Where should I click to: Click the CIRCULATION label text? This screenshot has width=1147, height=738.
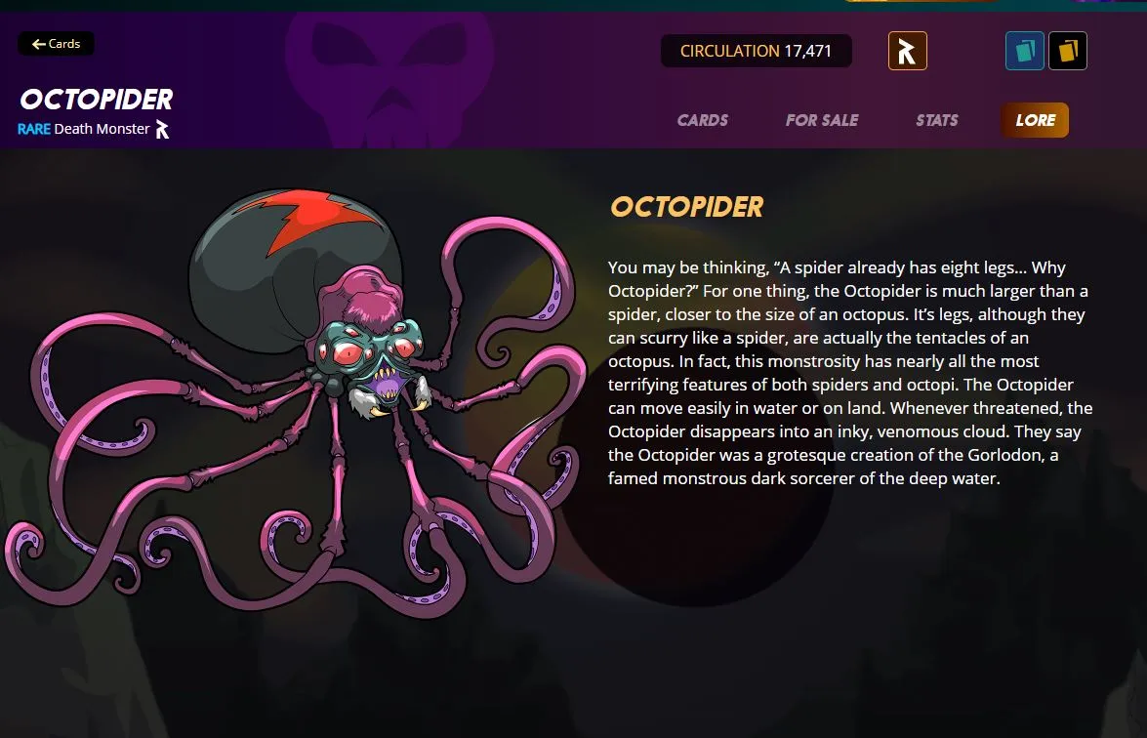[x=729, y=51]
